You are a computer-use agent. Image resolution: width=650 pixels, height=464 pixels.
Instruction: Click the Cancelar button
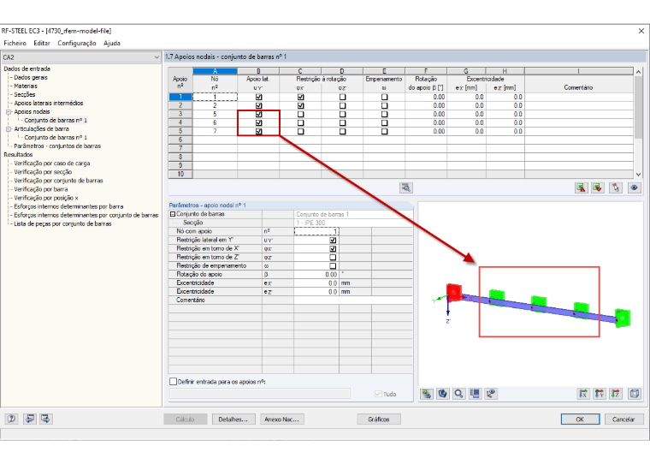pyautogui.click(x=623, y=419)
